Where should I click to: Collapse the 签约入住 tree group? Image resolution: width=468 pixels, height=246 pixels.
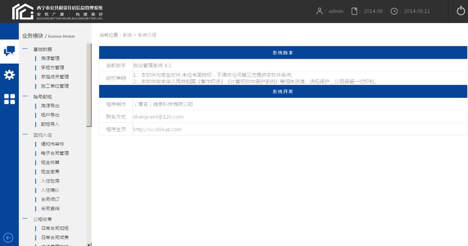[25, 134]
